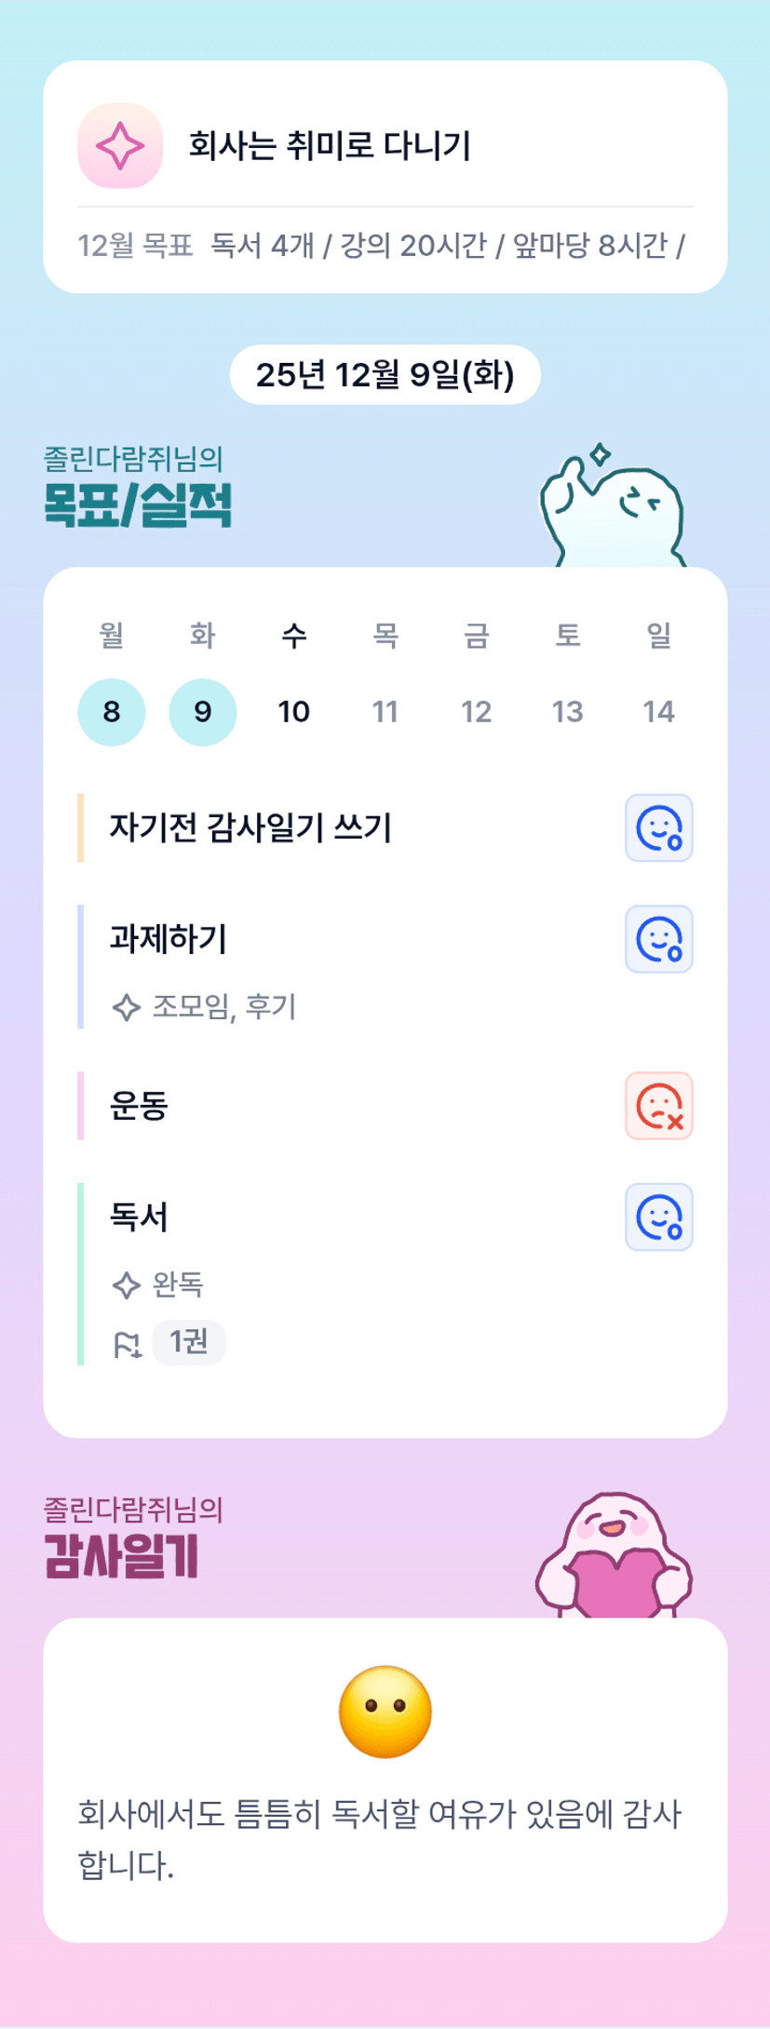Viewport: 770px width, 2029px height.
Task: Click the pink sparkle icon beside 회사는 취미로 다니기
Action: [120, 146]
